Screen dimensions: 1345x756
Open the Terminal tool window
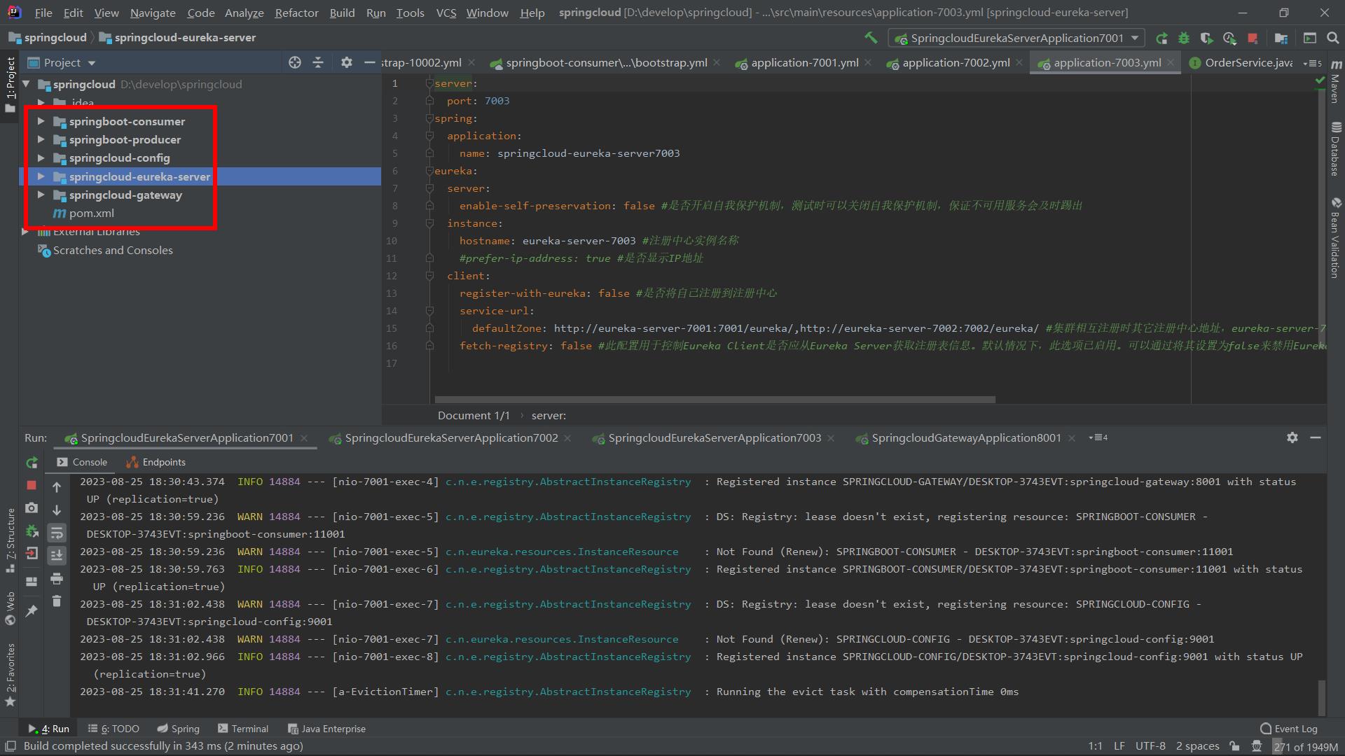[x=242, y=729]
